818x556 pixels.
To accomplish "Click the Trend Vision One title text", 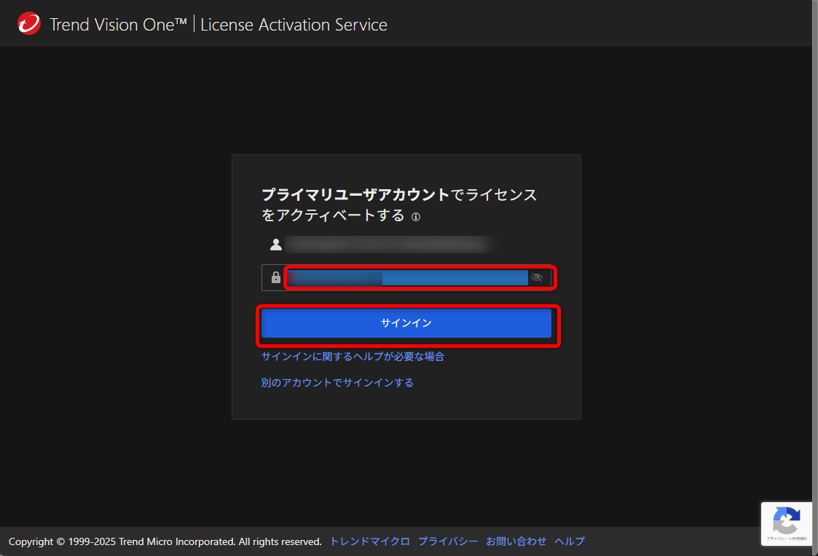I will pyautogui.click(x=119, y=25).
